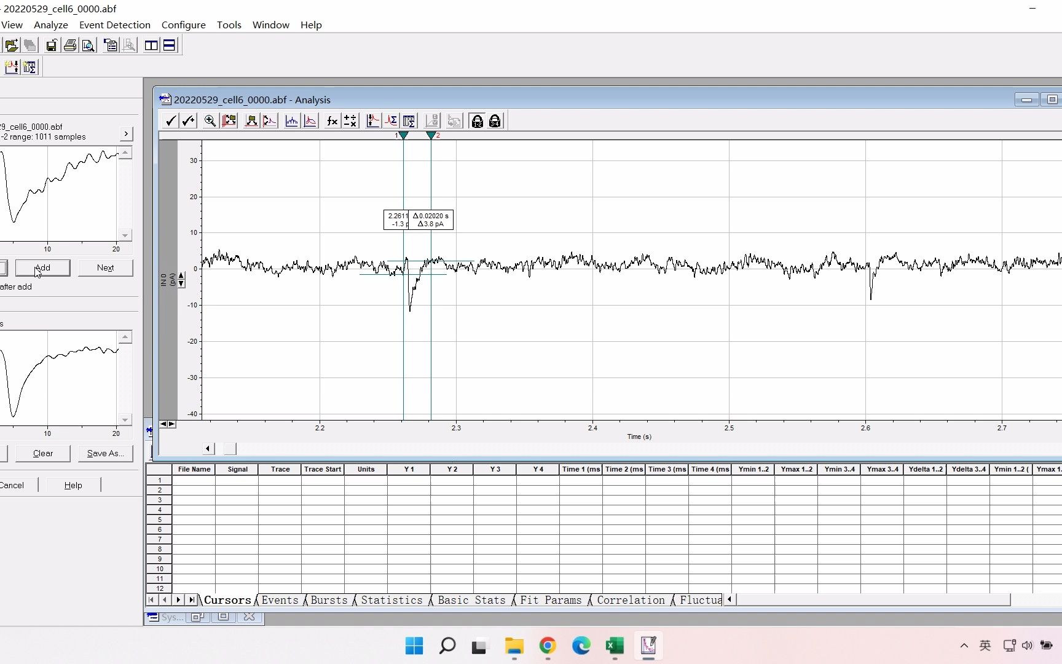
Task: Click the Print toolbar icon
Action: point(70,45)
